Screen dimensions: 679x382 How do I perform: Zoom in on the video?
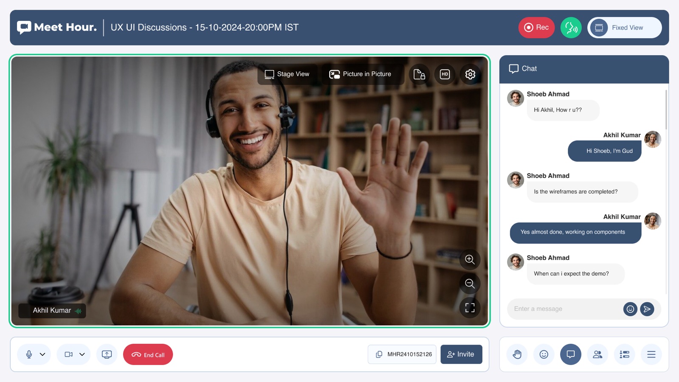pyautogui.click(x=470, y=259)
